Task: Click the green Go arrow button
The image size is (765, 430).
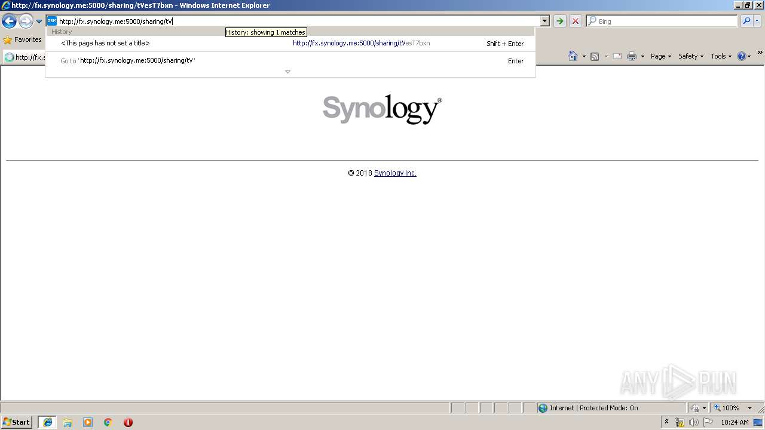Action: pyautogui.click(x=559, y=21)
